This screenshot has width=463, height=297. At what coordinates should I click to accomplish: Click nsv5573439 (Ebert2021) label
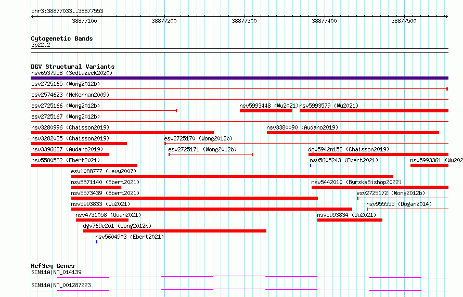105,193
